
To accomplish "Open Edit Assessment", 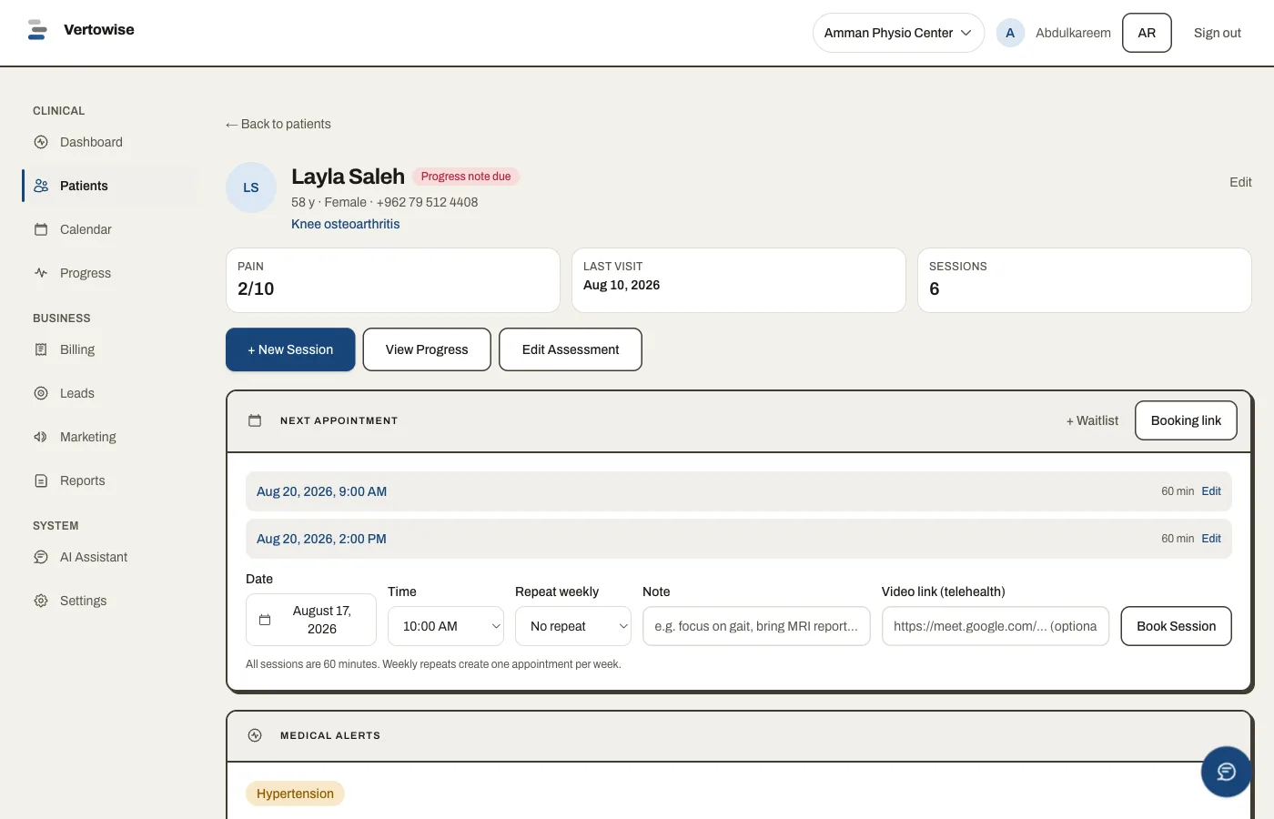I will (571, 349).
